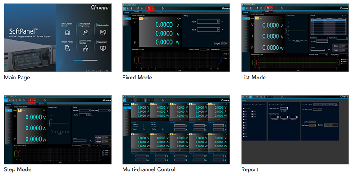
Task: Click exit door icon in List Mode toolbar
Action: [x=282, y=8]
